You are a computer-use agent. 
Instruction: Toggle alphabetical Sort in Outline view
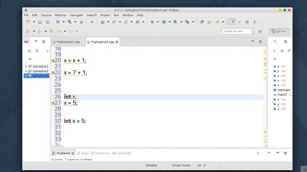pyautogui.click(x=289, y=51)
